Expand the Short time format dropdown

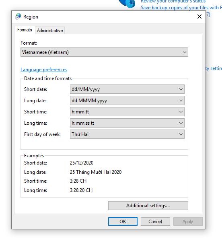(x=127, y=112)
